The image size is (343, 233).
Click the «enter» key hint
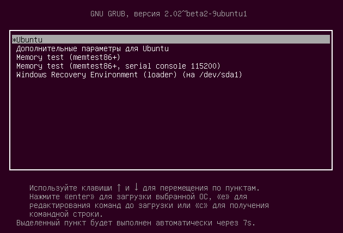[79, 197]
